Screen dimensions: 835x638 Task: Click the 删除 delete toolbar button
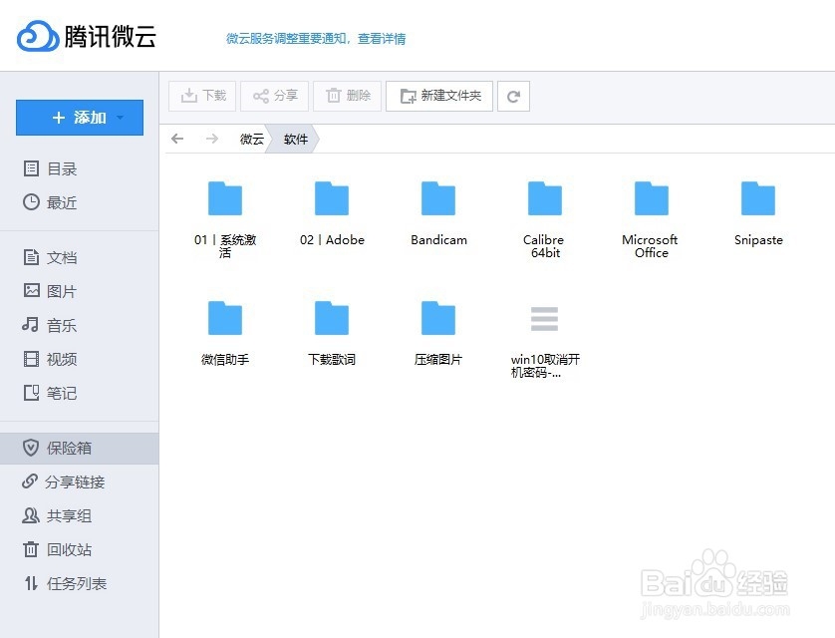pyautogui.click(x=347, y=96)
